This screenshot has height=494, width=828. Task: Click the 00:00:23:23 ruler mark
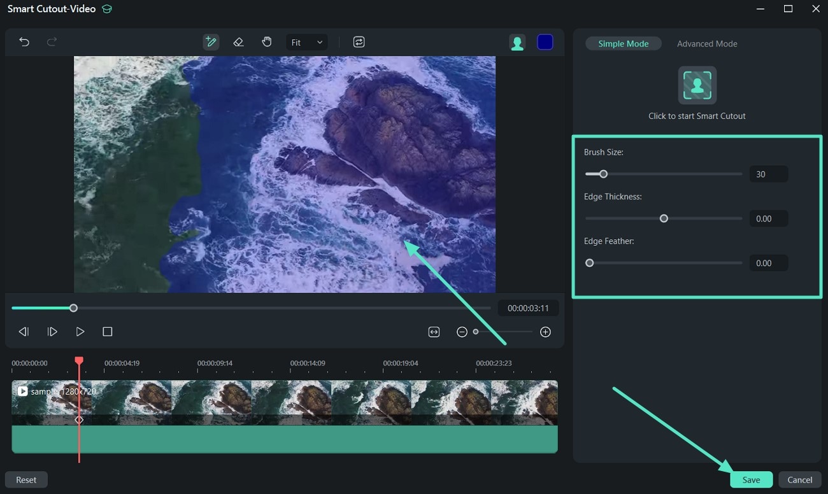tap(494, 363)
